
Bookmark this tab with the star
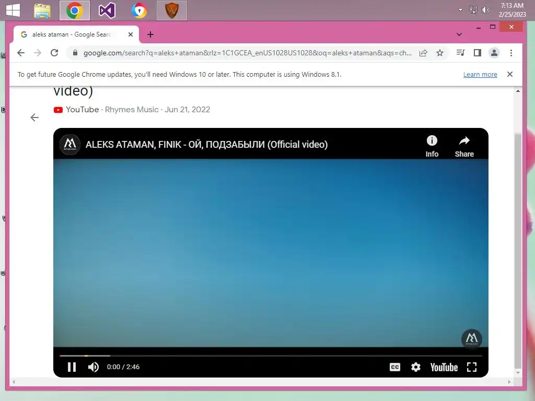point(440,53)
